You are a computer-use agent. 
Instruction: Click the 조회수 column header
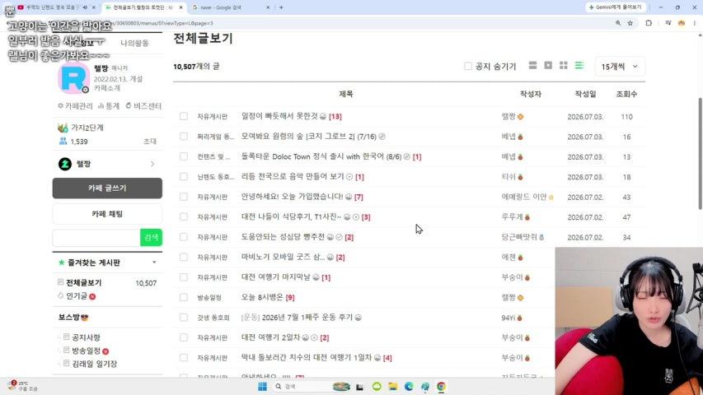626,94
